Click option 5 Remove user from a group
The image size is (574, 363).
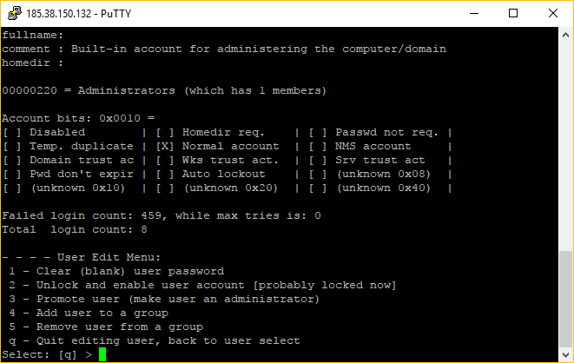(106, 327)
